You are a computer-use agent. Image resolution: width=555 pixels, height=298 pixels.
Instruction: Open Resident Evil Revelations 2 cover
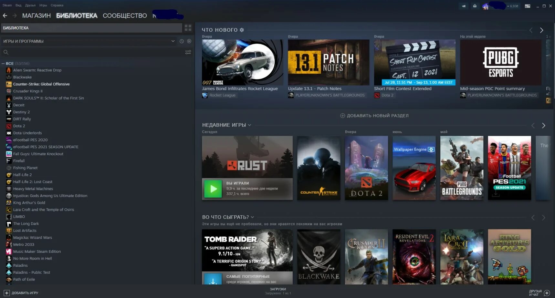click(x=414, y=257)
